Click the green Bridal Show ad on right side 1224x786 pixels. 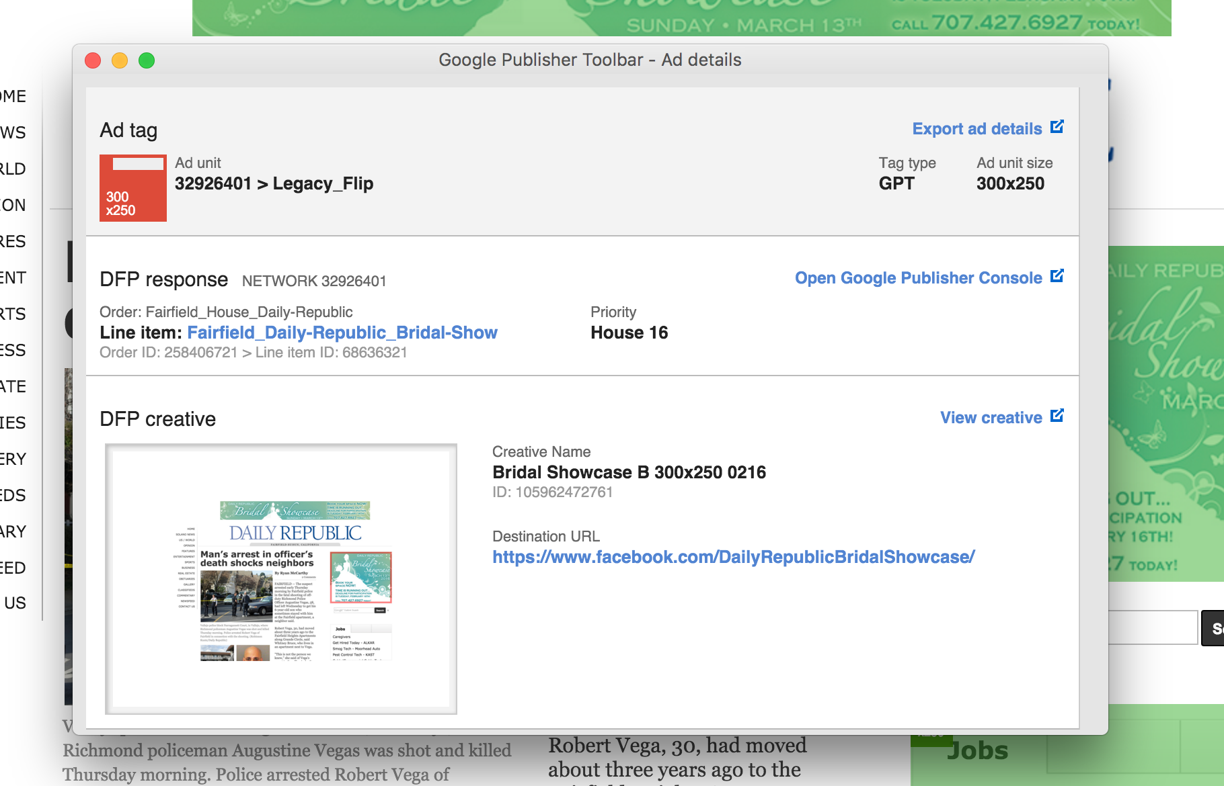coord(1166,410)
